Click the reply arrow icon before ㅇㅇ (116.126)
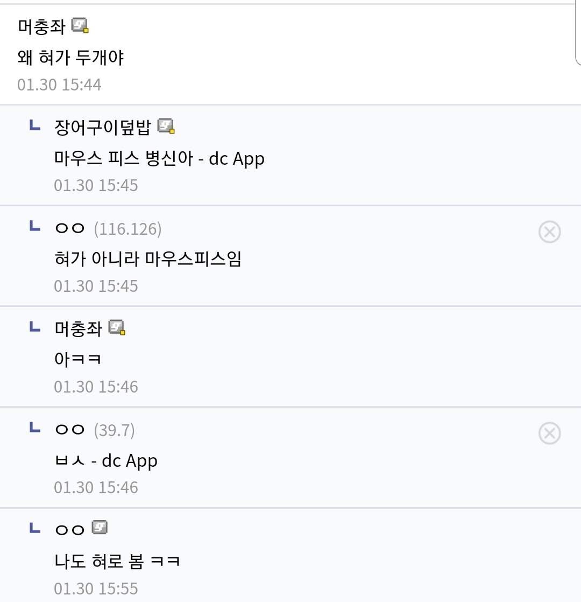Viewport: 581px width, 602px height. point(35,226)
